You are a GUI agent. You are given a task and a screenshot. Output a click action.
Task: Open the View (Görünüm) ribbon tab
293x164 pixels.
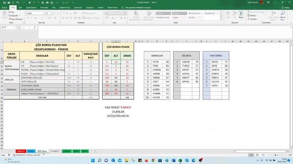pos(78,8)
